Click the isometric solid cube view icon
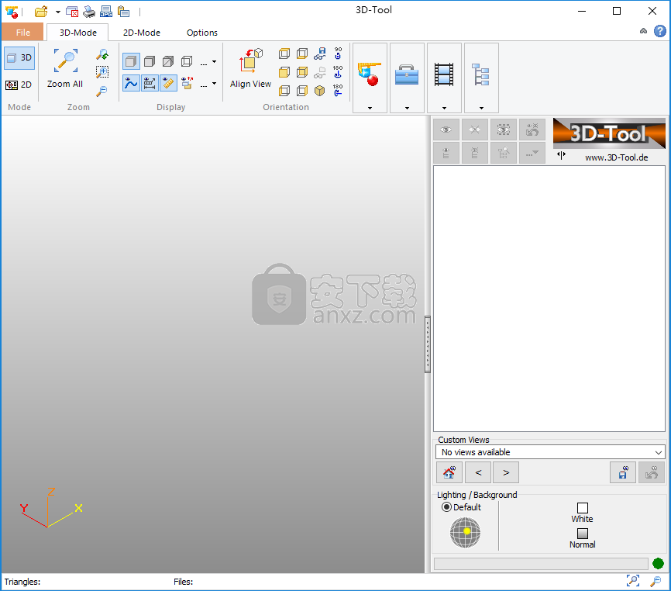671x591 pixels. click(320, 91)
